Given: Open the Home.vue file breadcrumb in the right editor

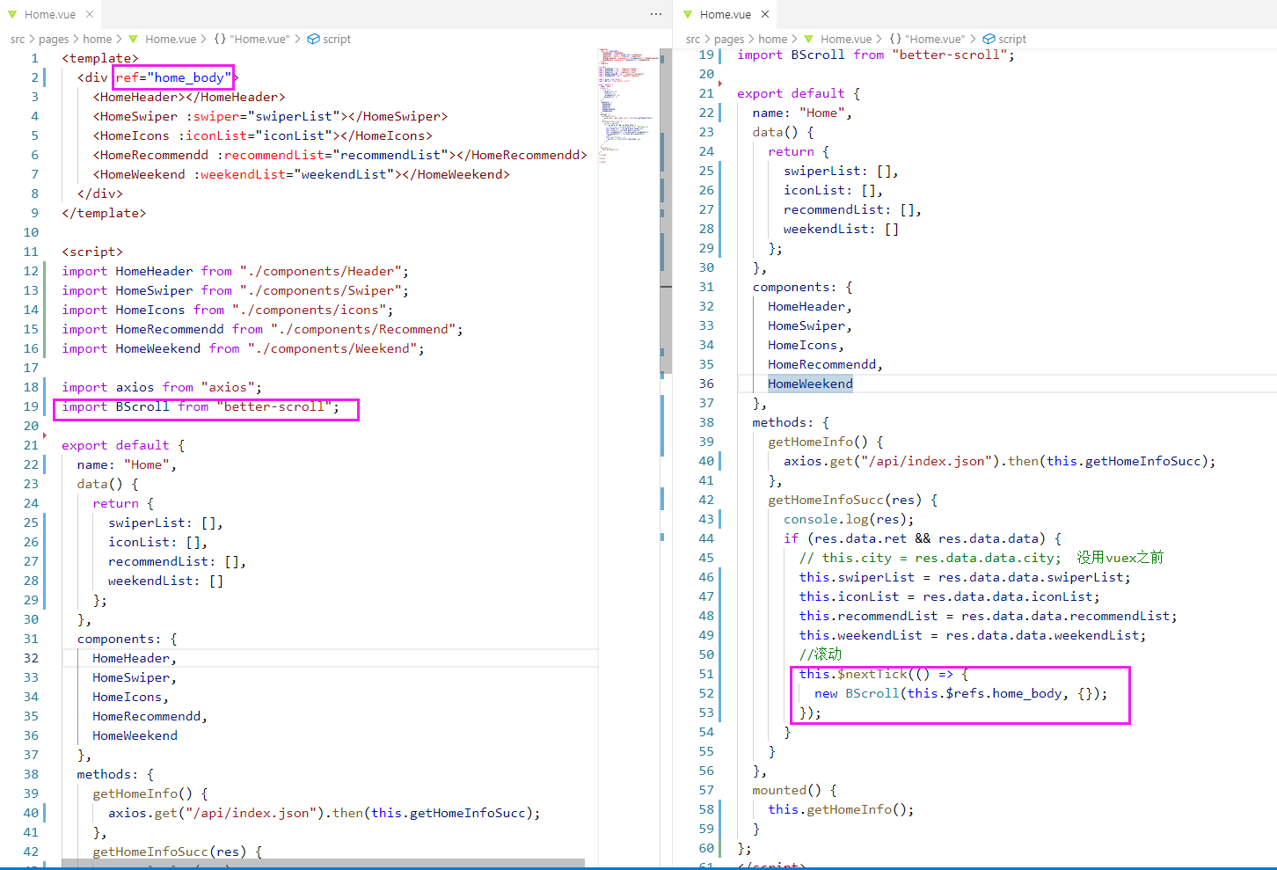Looking at the screenshot, I should pyautogui.click(x=838, y=39).
